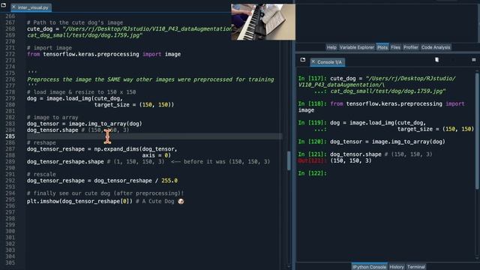The width and height of the screenshot is (480, 270).
Task: Click the "# reshape" comment on line 286
Action: click(x=41, y=142)
